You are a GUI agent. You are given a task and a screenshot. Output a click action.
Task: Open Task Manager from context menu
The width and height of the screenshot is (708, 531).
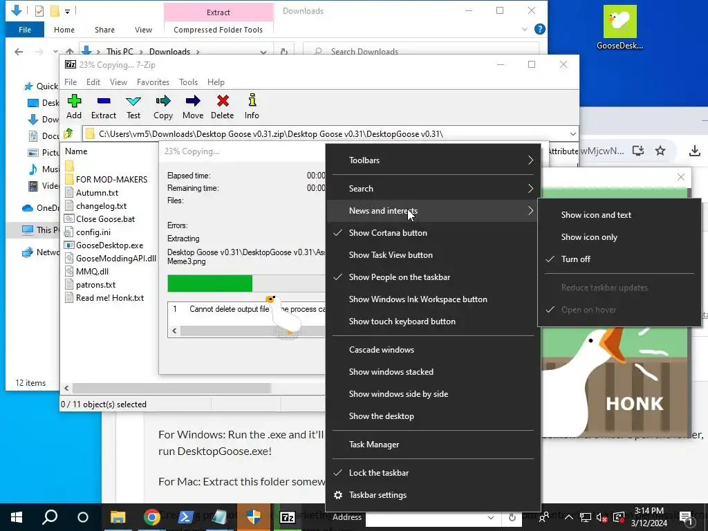pyautogui.click(x=433, y=445)
